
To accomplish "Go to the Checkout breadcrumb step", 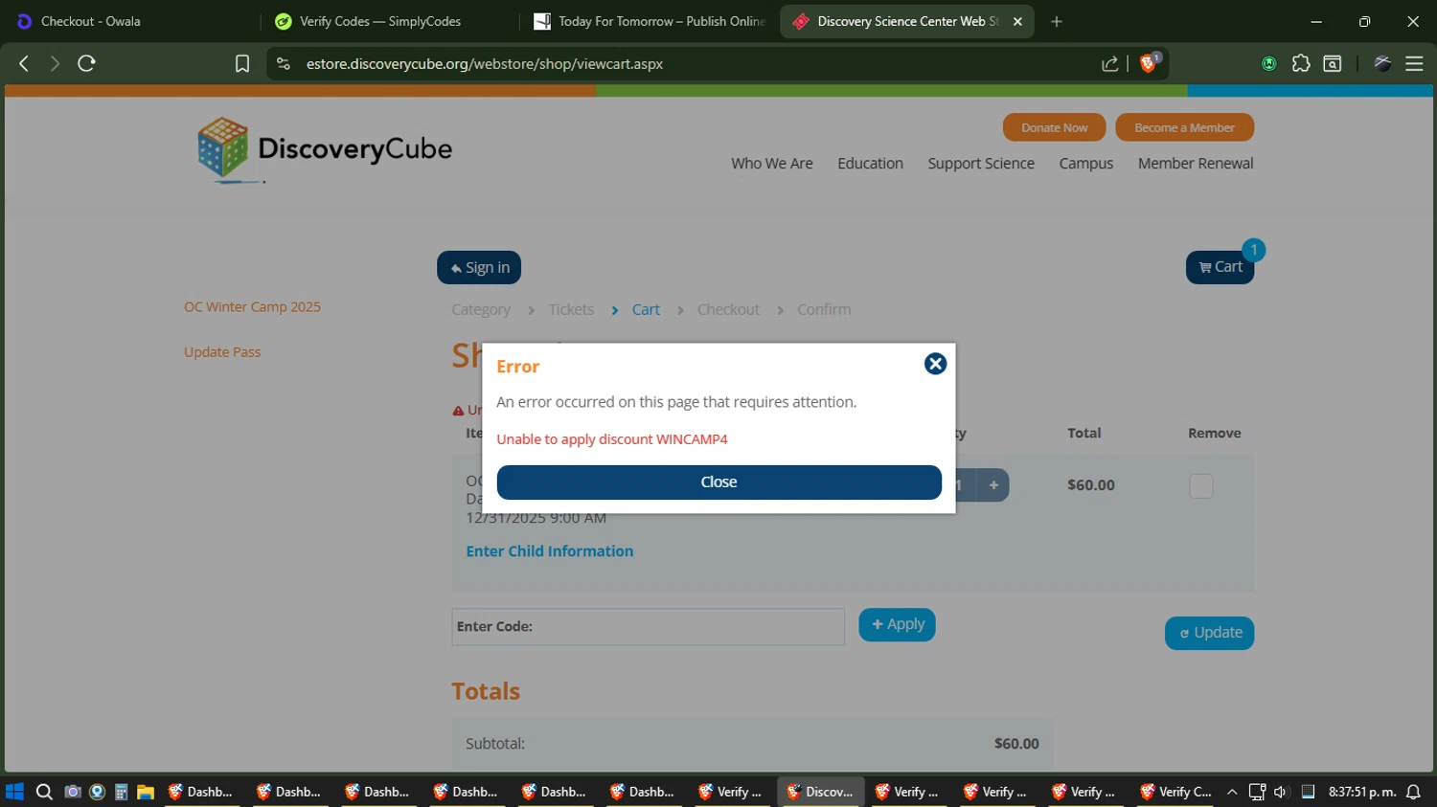I will click(728, 310).
